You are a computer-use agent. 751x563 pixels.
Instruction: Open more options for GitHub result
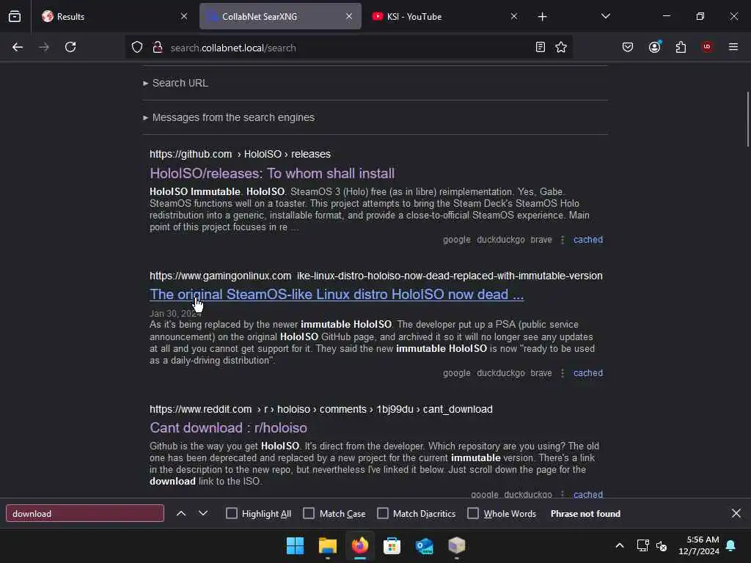click(x=563, y=240)
